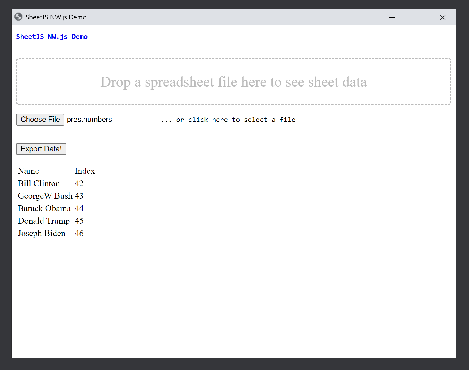Click the Choose File button
469x370 pixels.
tap(40, 120)
